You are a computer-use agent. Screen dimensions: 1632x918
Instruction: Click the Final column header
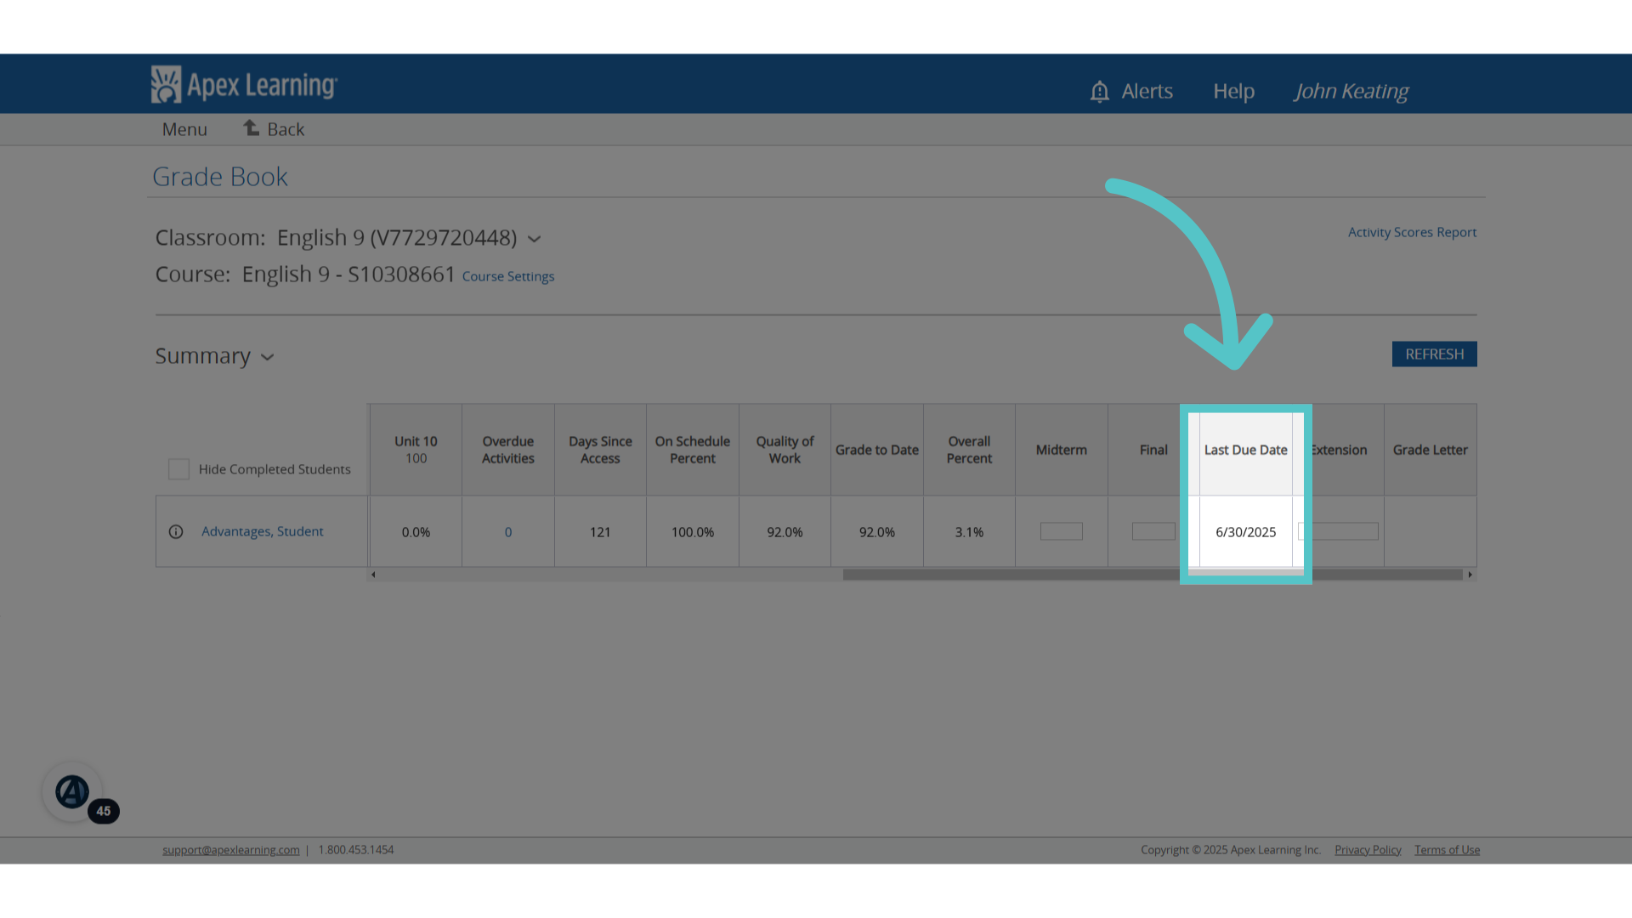[x=1153, y=450]
